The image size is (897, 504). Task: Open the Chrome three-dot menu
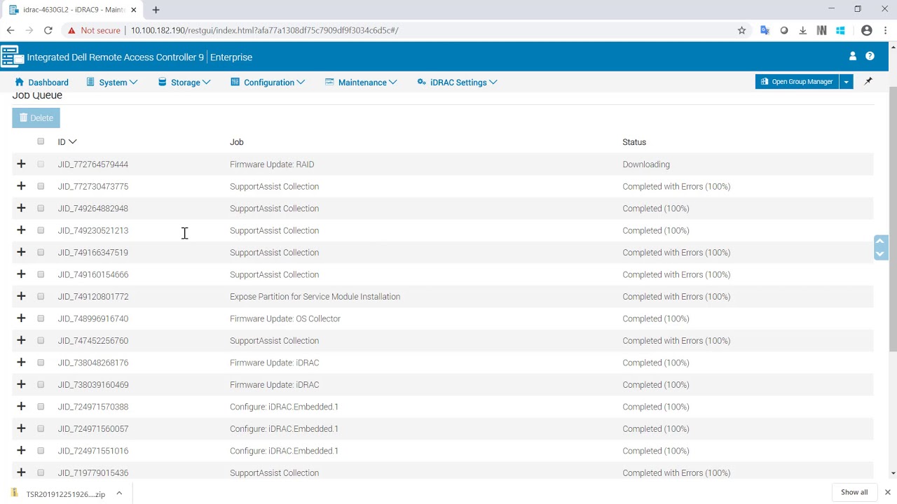click(x=885, y=30)
